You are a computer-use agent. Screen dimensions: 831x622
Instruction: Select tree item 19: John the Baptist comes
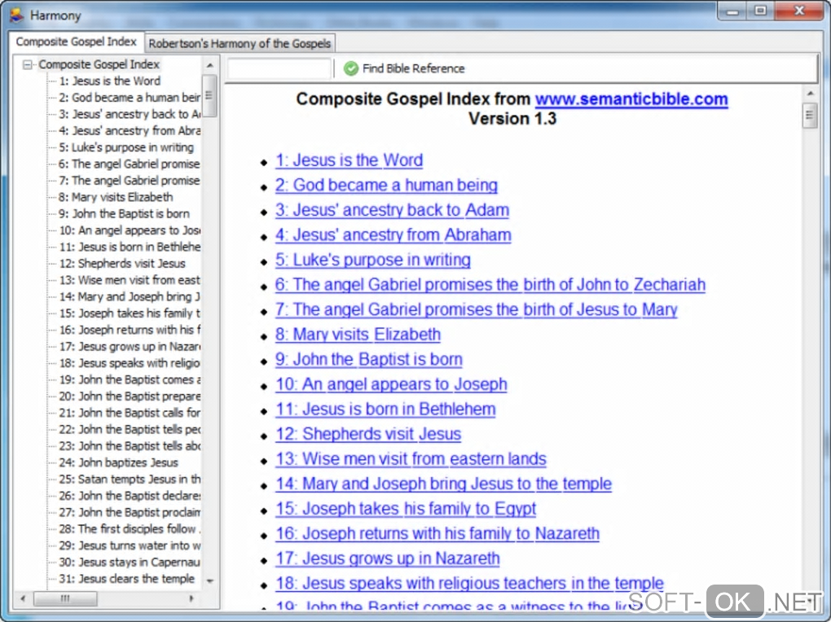click(x=130, y=379)
